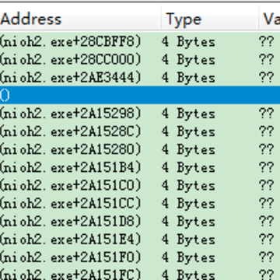Click 4 Bytes type of nioh2.exe+28CBFF8

188,41
